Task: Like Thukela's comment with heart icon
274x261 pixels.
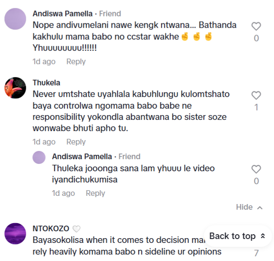Action: tap(256, 95)
